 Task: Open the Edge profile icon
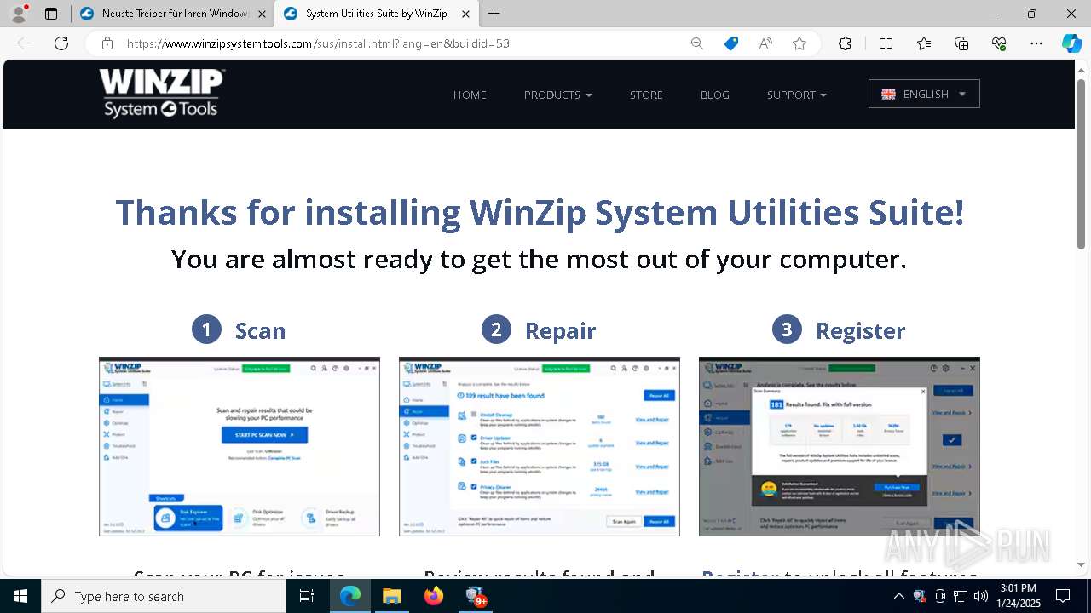click(x=19, y=14)
